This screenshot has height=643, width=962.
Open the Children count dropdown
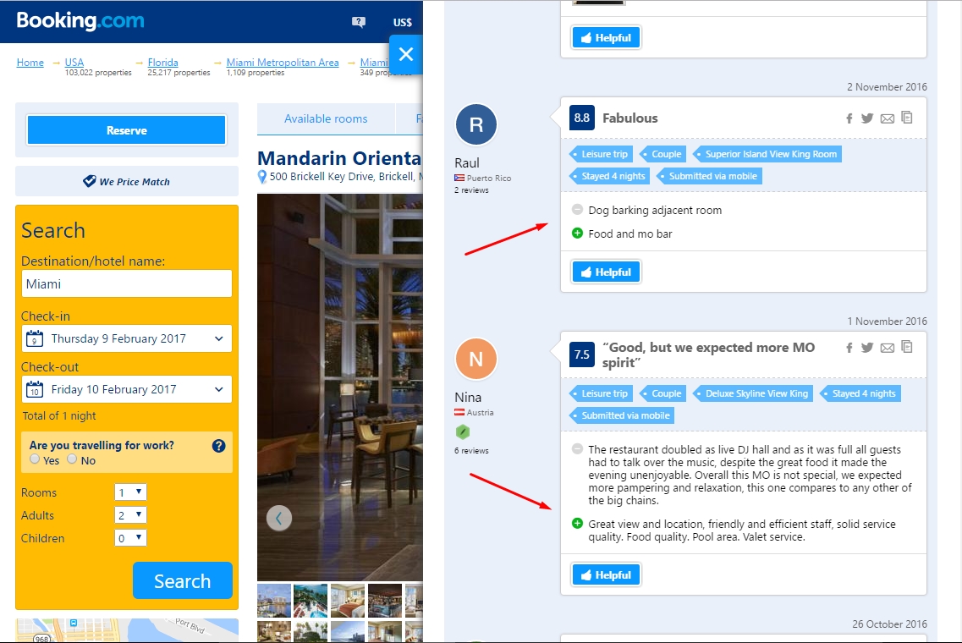point(130,537)
